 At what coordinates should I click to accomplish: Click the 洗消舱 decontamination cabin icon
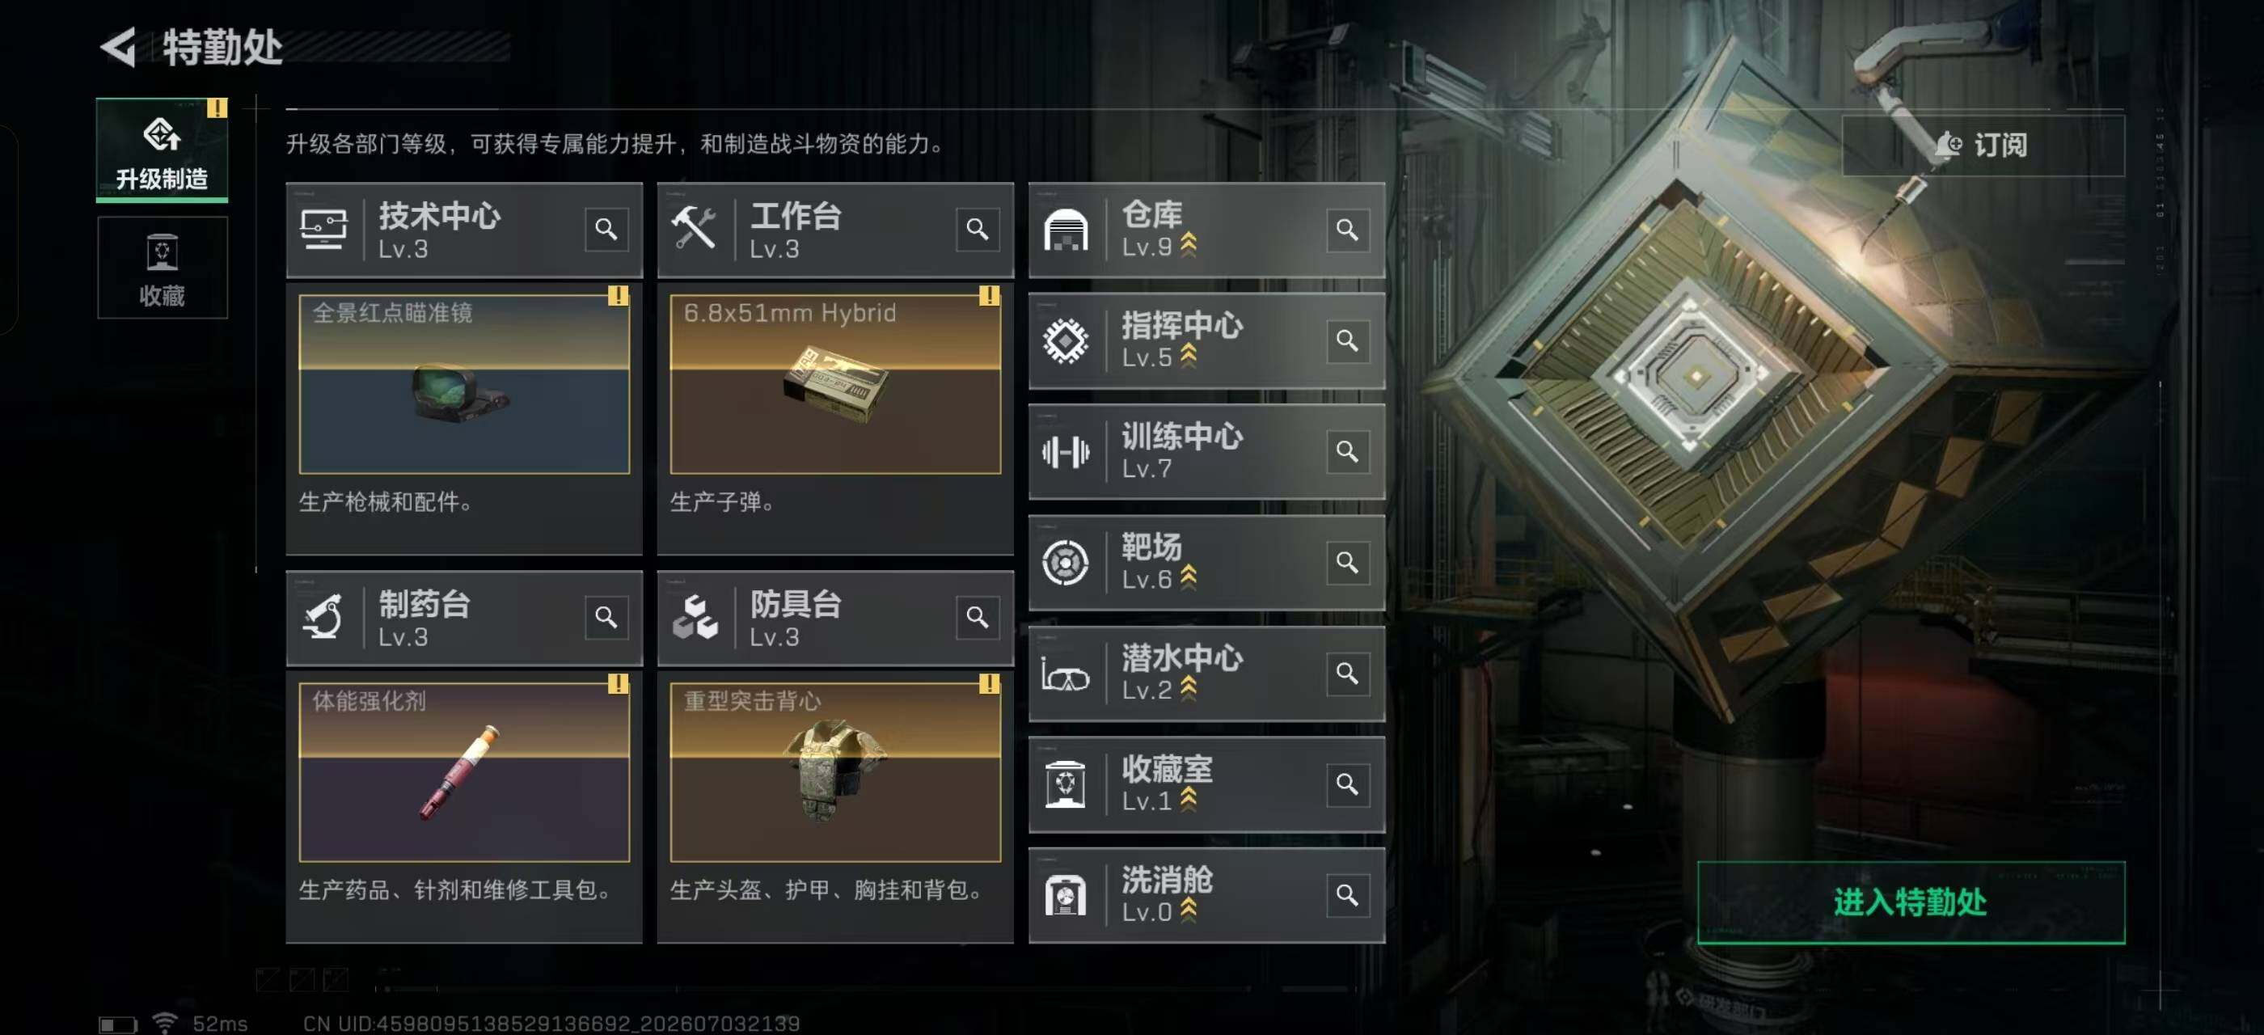[x=1065, y=895]
